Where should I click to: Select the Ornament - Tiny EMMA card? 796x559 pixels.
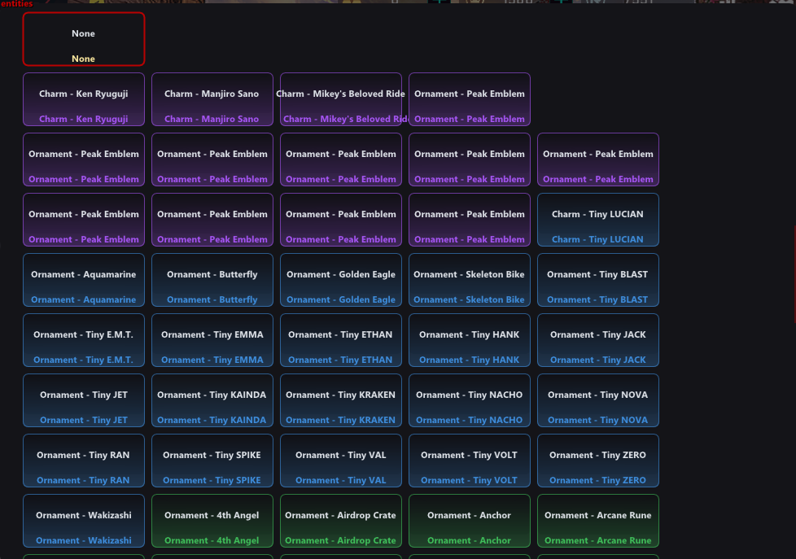(x=212, y=340)
